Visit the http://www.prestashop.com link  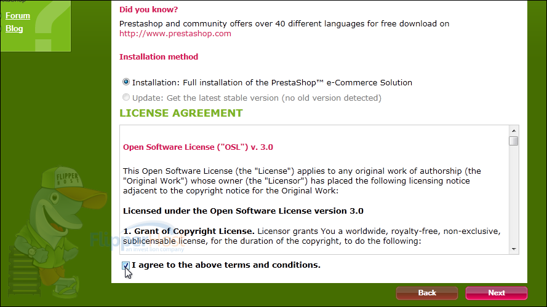point(175,33)
